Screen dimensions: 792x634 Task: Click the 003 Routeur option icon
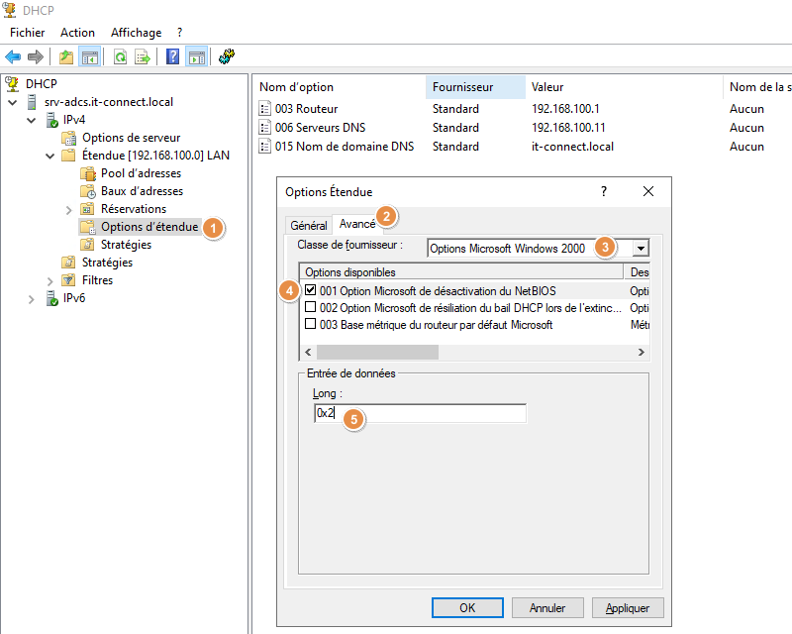(264, 108)
